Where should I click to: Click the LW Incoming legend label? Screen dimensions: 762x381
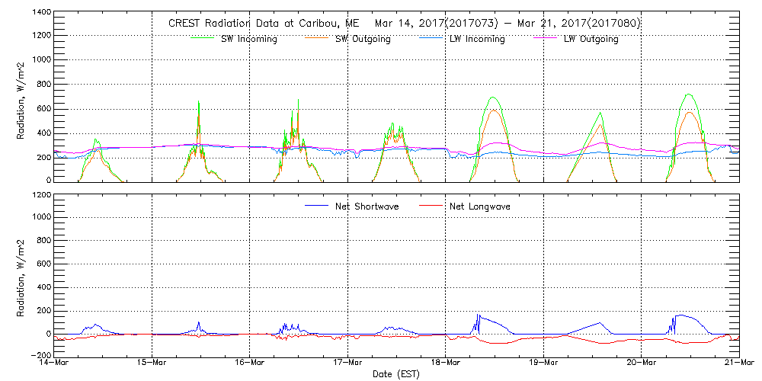[476, 40]
